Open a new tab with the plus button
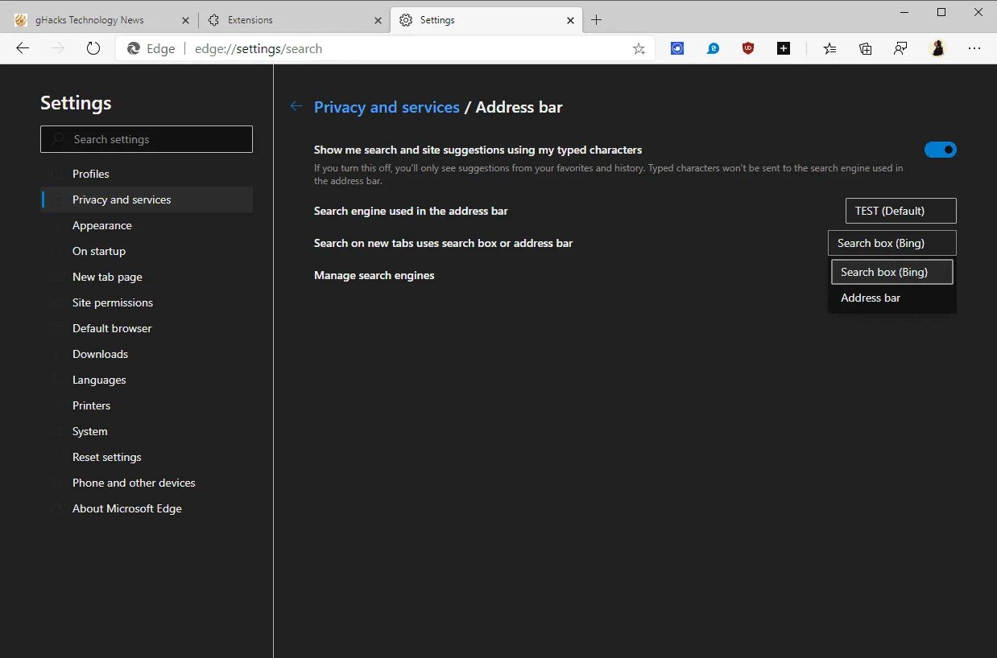 596,20
